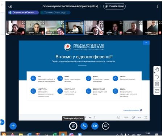Click the ВІДЕО feature icon on slide
The width and height of the screenshot is (163, 136).
point(60,78)
